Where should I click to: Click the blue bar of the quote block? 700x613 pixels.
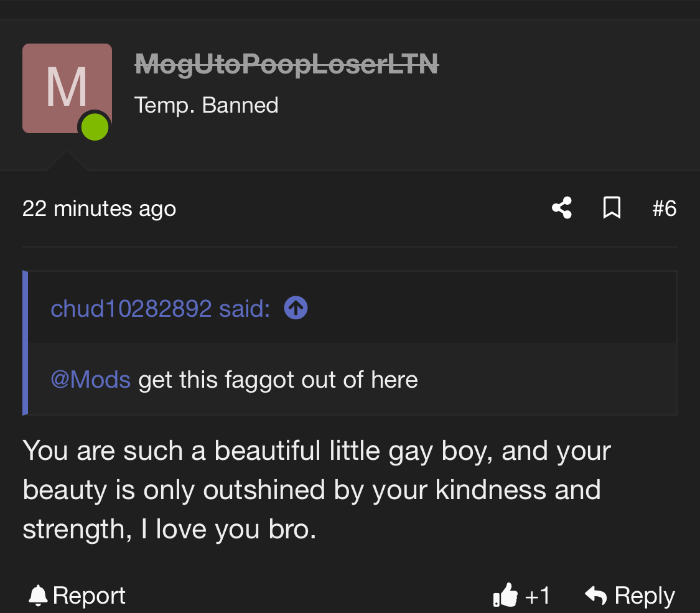click(x=26, y=343)
